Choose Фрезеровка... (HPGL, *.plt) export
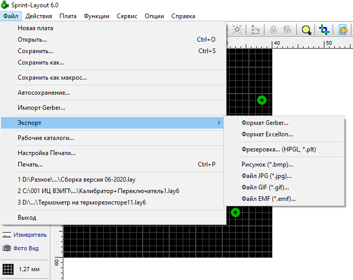Screen dimensions: 353x280 tap(284, 149)
